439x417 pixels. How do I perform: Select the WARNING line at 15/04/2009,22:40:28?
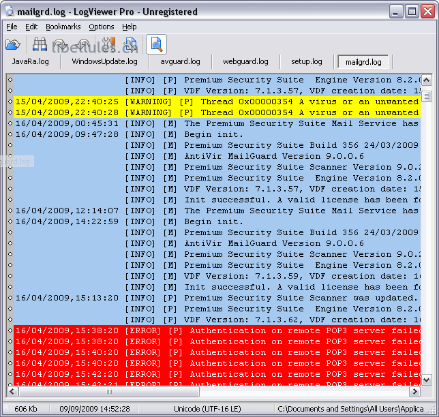[x=217, y=112]
